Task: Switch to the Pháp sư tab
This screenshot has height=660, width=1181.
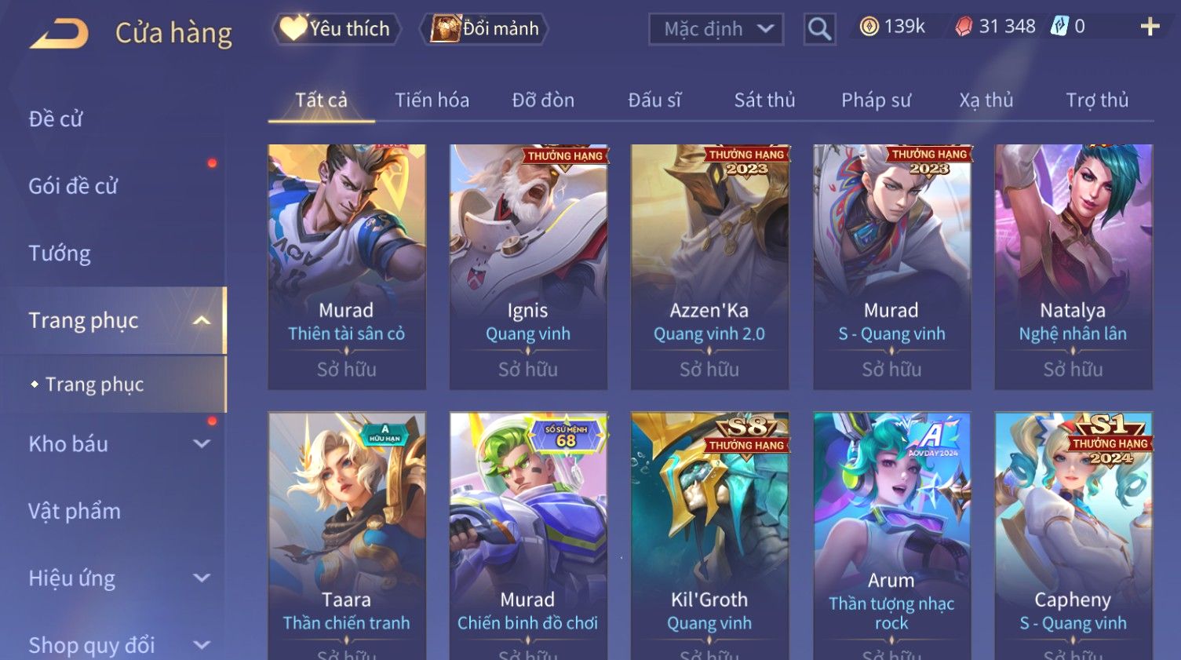Action: point(876,100)
